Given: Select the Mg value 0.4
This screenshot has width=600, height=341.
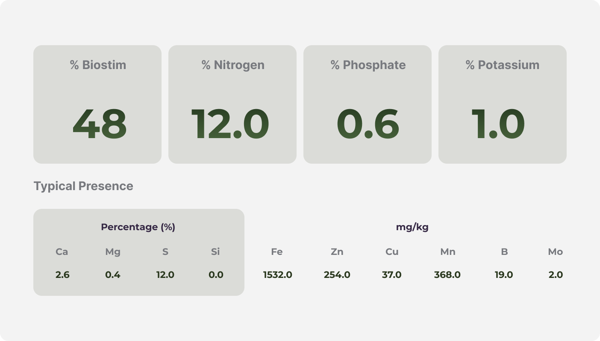Looking at the screenshot, I should pos(113,275).
